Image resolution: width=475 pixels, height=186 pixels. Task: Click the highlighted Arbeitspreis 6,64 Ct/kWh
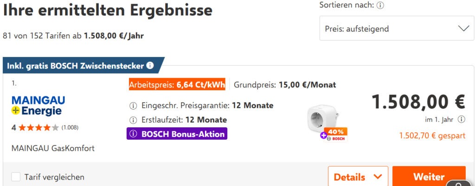[x=177, y=85]
